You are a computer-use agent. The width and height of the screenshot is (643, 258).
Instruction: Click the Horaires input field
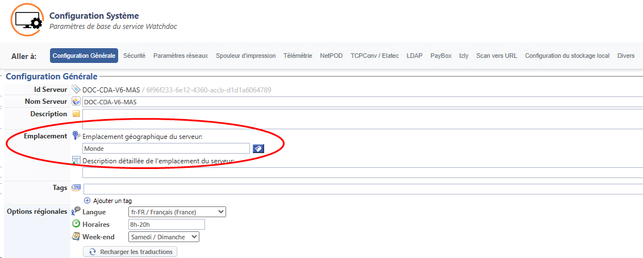[x=166, y=225]
